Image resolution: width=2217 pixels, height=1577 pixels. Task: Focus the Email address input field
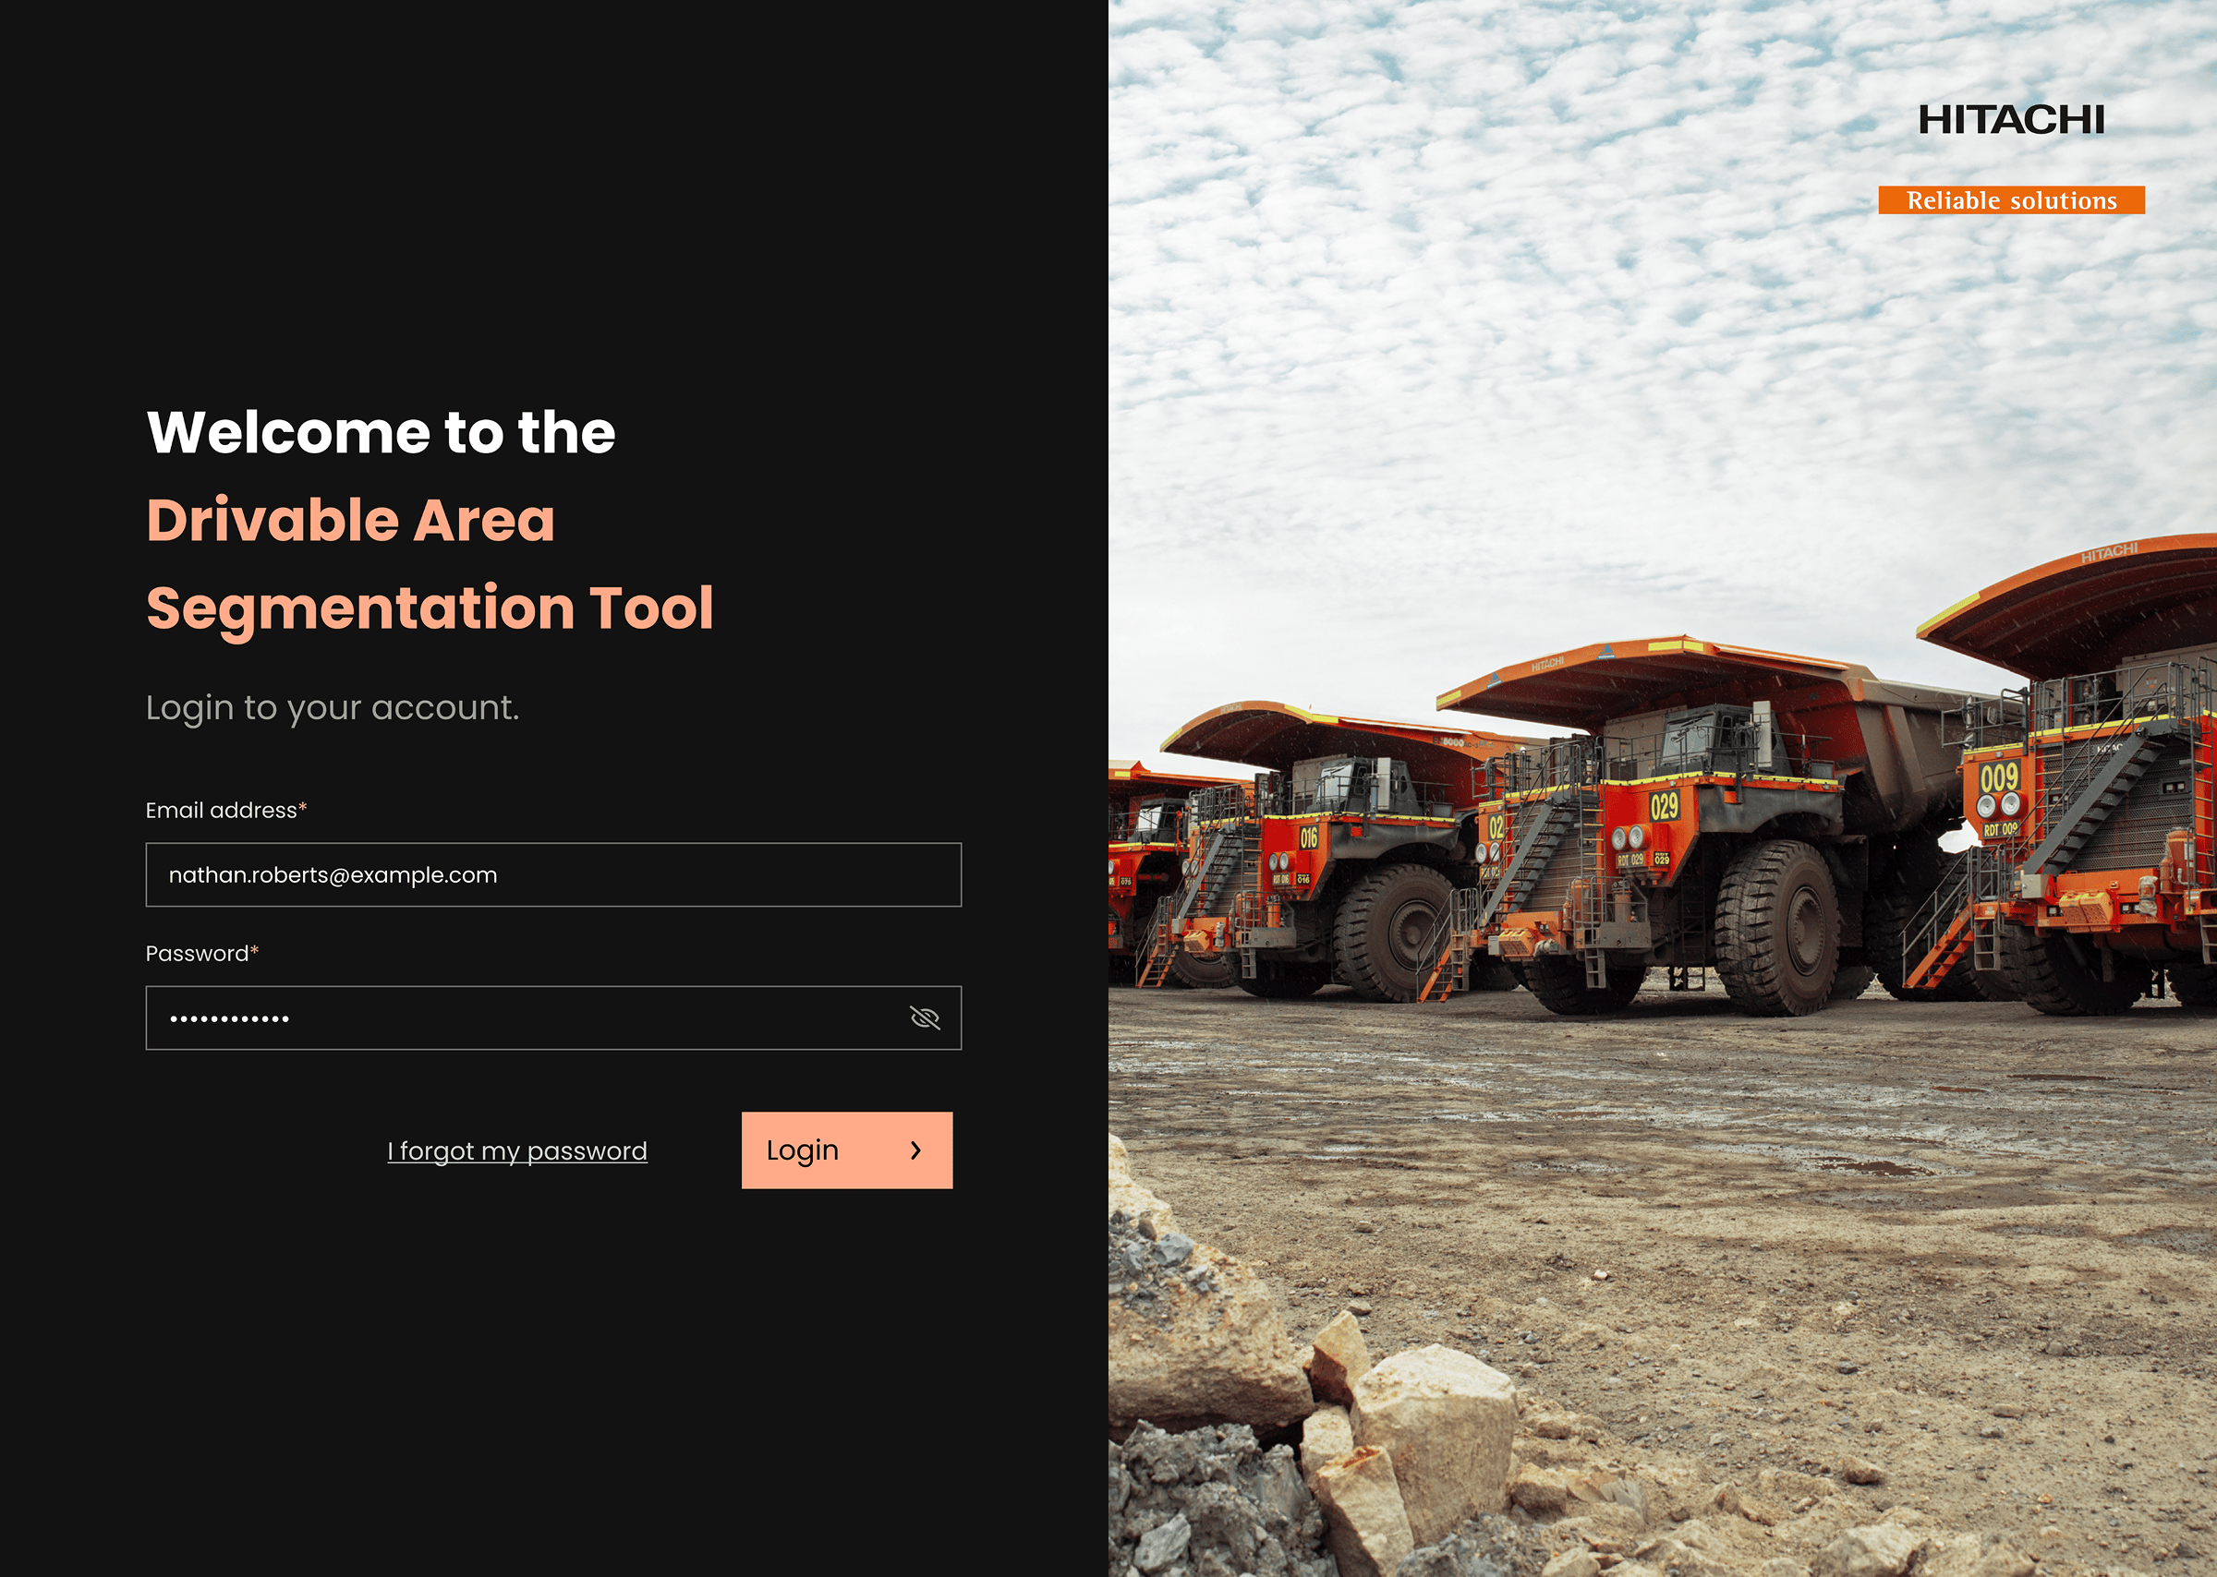(x=553, y=875)
